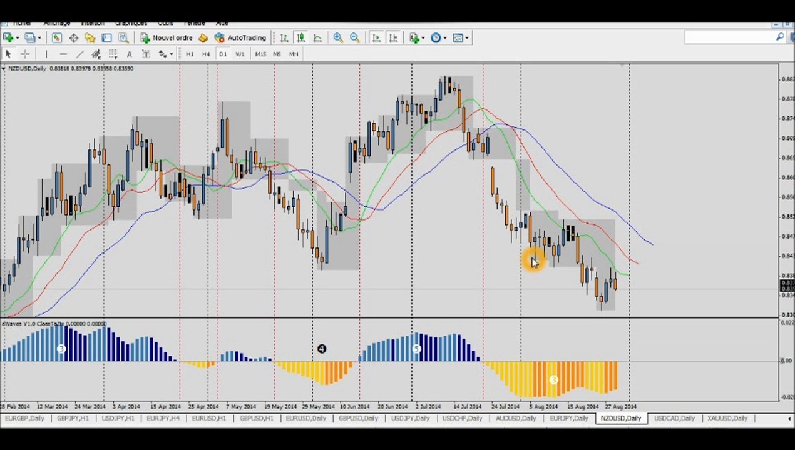Switch to the XAUUSD,Daily chart tab

(727, 418)
